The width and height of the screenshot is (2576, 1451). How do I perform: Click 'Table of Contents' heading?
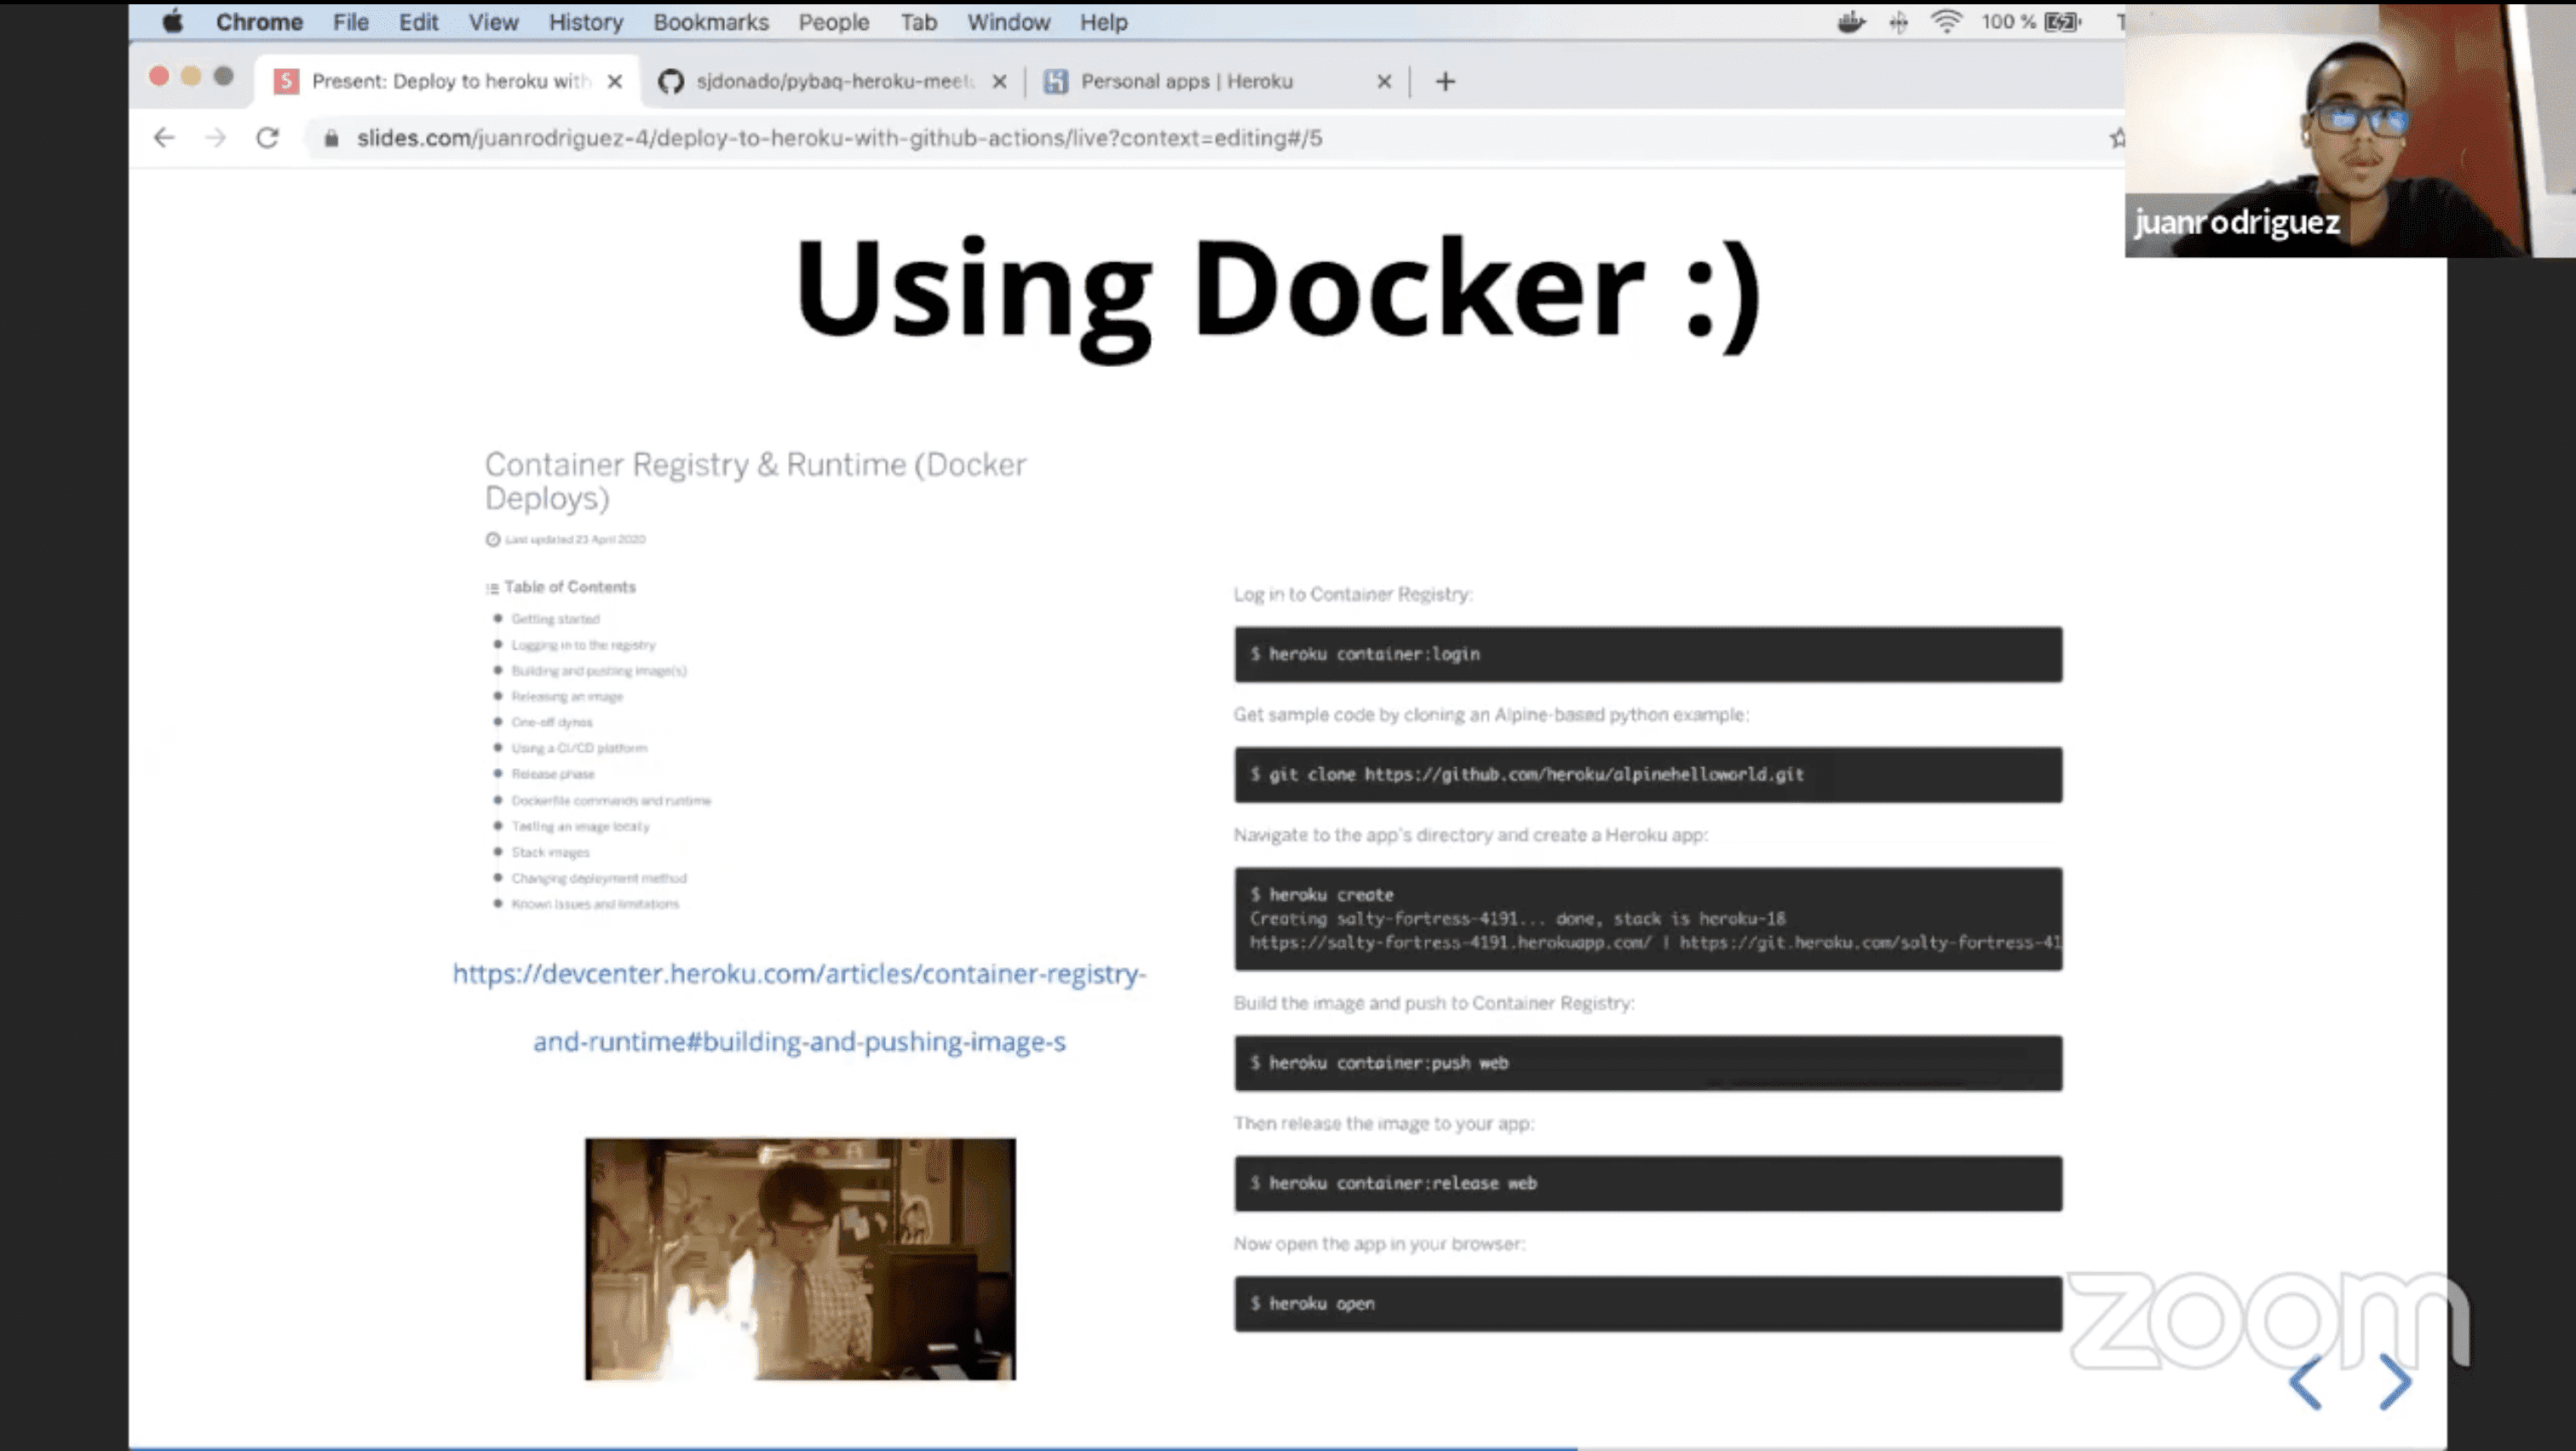tap(569, 587)
